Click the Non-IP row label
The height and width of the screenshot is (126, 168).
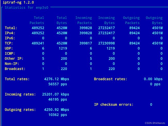(12, 64)
